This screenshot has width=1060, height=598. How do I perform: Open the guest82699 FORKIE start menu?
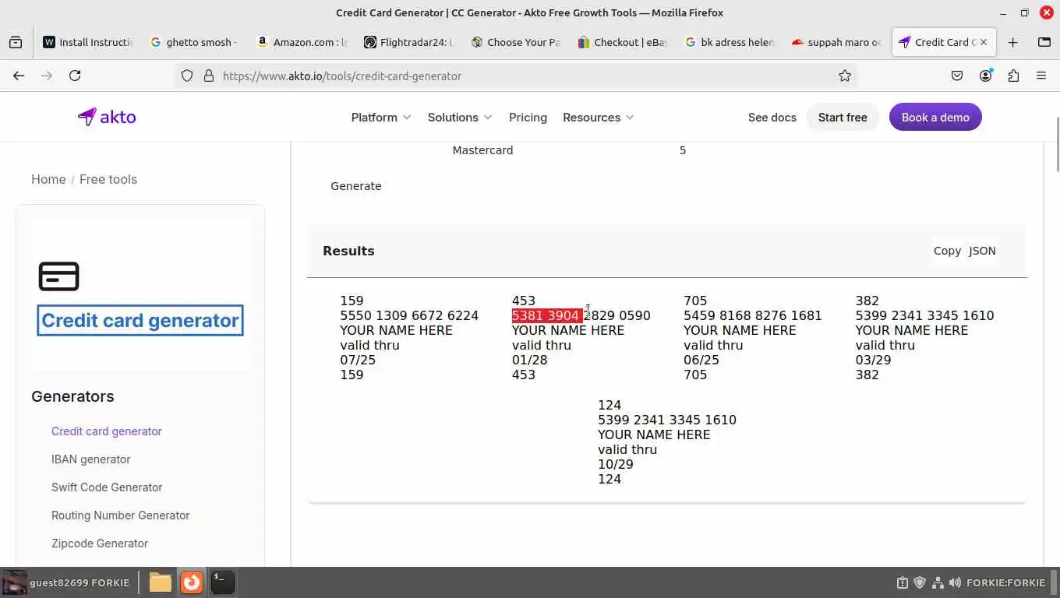click(x=65, y=582)
